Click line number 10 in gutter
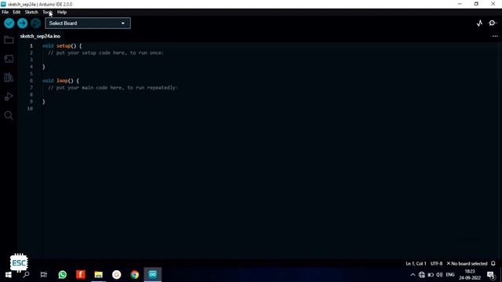This screenshot has height=282, width=502. 30,108
